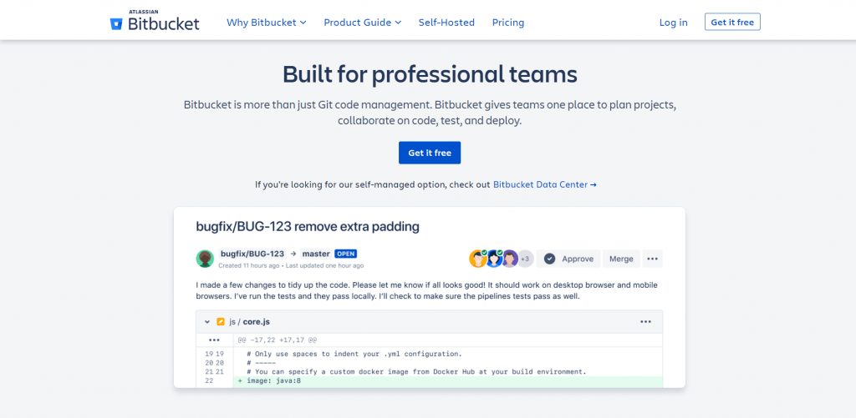Open the Pricing page

(508, 23)
